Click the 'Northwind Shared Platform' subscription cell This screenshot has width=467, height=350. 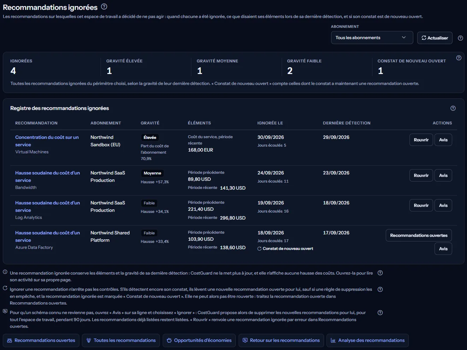pyautogui.click(x=110, y=237)
